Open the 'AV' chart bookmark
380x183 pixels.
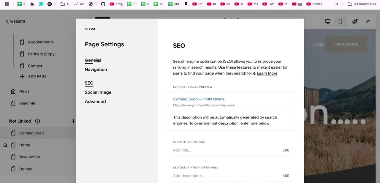tap(79, 4)
